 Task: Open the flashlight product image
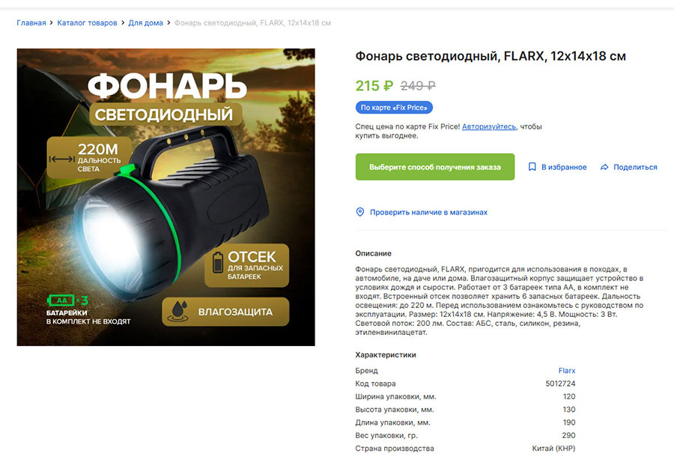[166, 197]
